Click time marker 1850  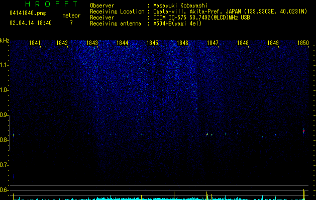[x=303, y=43]
